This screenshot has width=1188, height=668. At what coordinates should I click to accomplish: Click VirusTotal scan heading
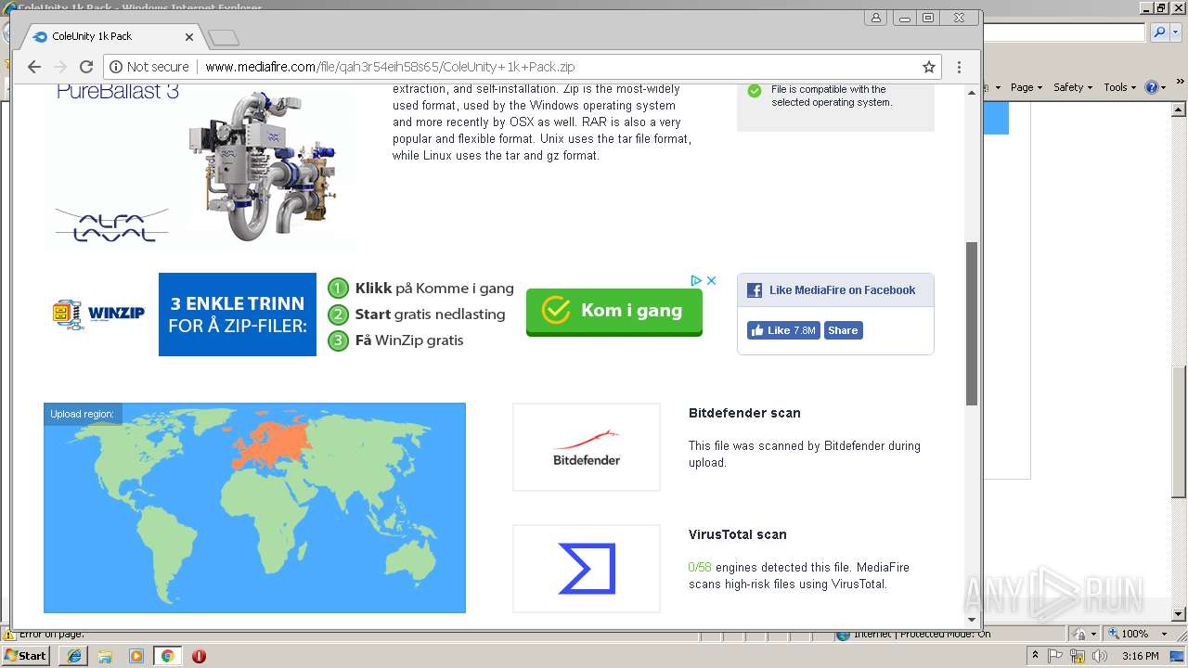click(738, 534)
